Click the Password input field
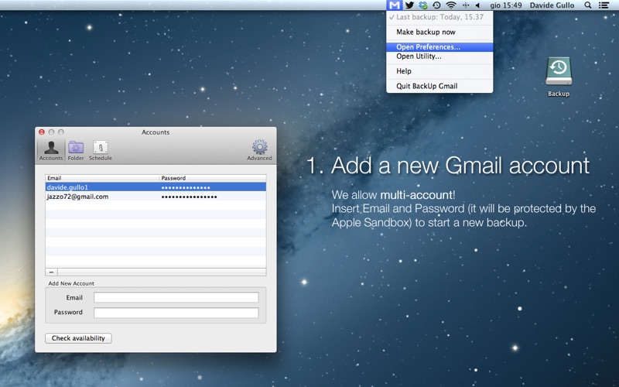The image size is (619, 387). [176, 313]
